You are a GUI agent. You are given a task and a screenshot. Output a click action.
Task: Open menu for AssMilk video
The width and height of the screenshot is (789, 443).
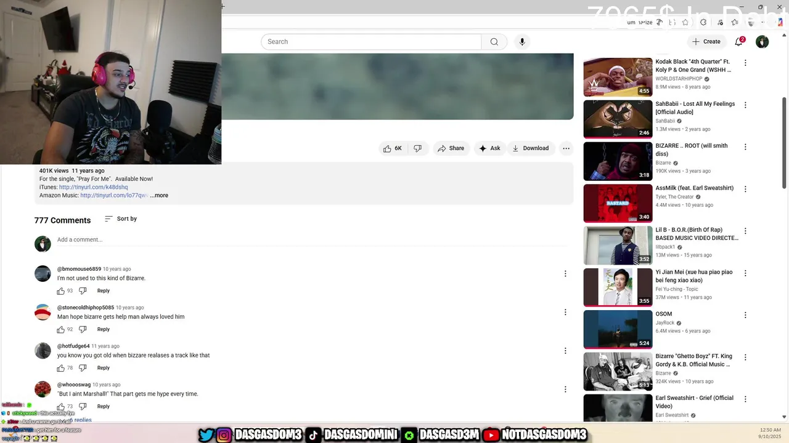pyautogui.click(x=745, y=189)
